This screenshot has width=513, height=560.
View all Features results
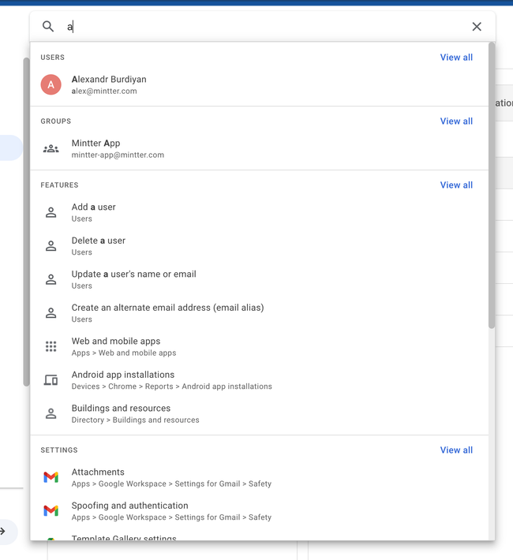[x=456, y=185]
